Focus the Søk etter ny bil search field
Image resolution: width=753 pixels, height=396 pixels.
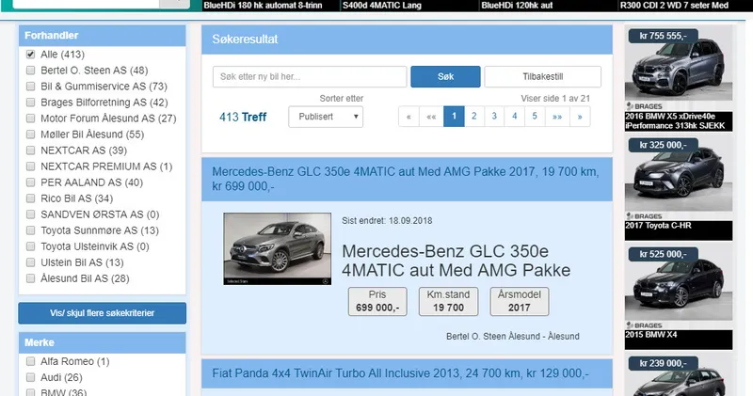point(310,77)
